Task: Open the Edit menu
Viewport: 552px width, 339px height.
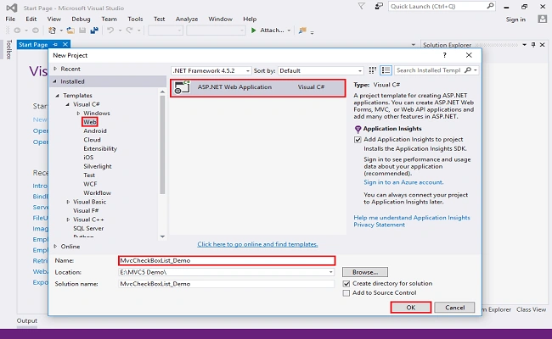Action: point(31,19)
